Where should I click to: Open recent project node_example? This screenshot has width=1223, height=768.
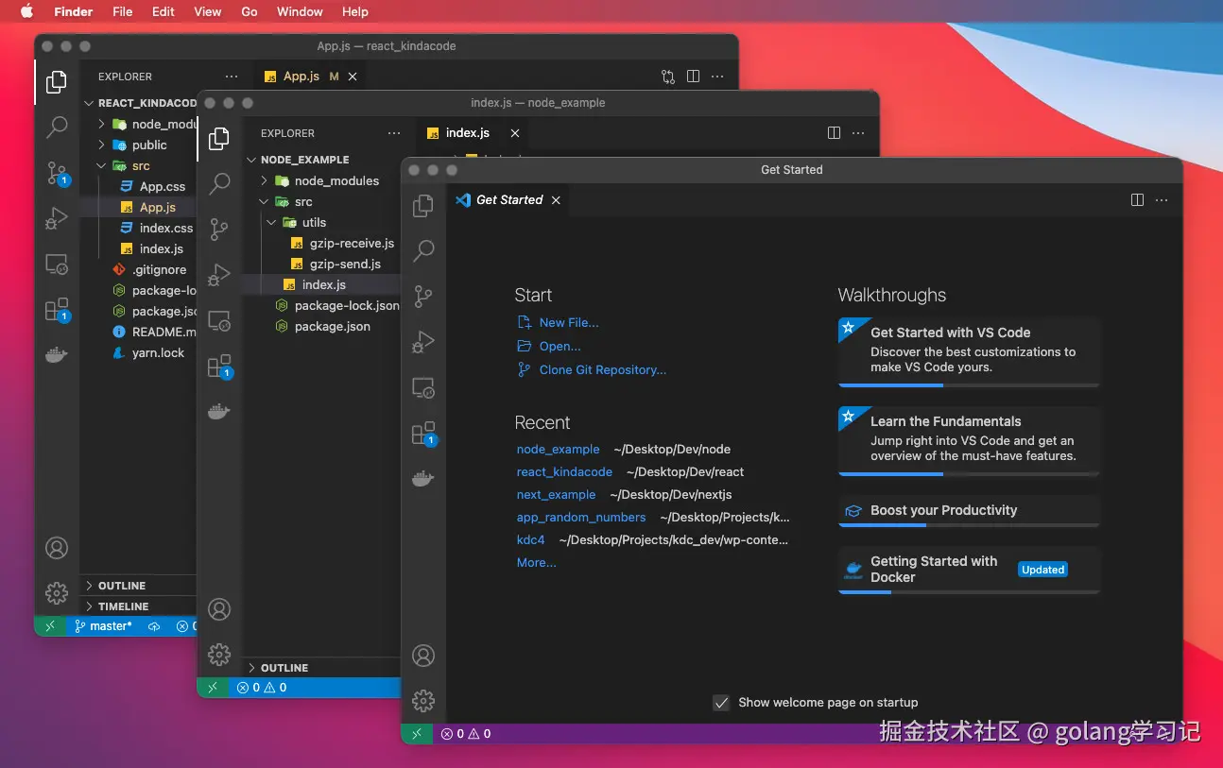pos(558,449)
